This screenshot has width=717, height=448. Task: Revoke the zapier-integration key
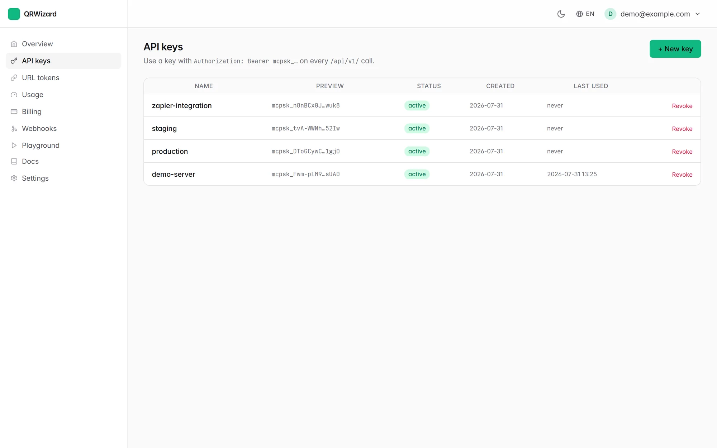click(682, 106)
